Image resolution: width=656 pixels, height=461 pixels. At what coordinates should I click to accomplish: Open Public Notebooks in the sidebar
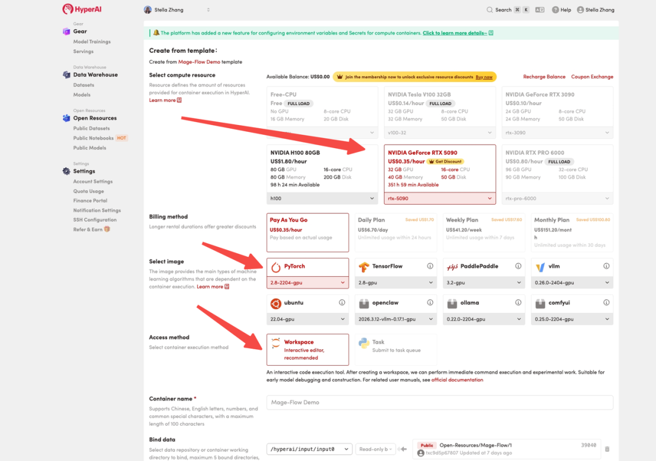94,138
